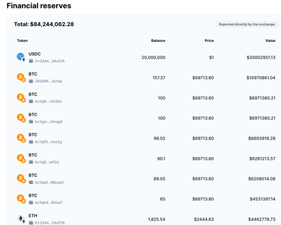This screenshot has height=225, width=281.
Task: Click wallet icon beside USDC address 0×3244...2Ac01A
Action: pyautogui.click(x=31, y=61)
